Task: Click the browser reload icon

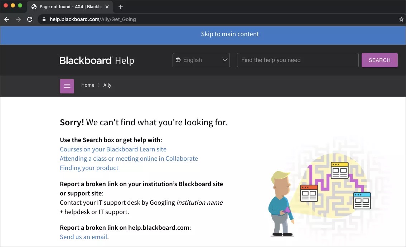Action: pos(30,19)
